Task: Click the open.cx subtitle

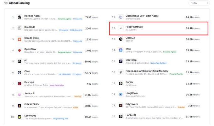Action: click(x=129, y=41)
